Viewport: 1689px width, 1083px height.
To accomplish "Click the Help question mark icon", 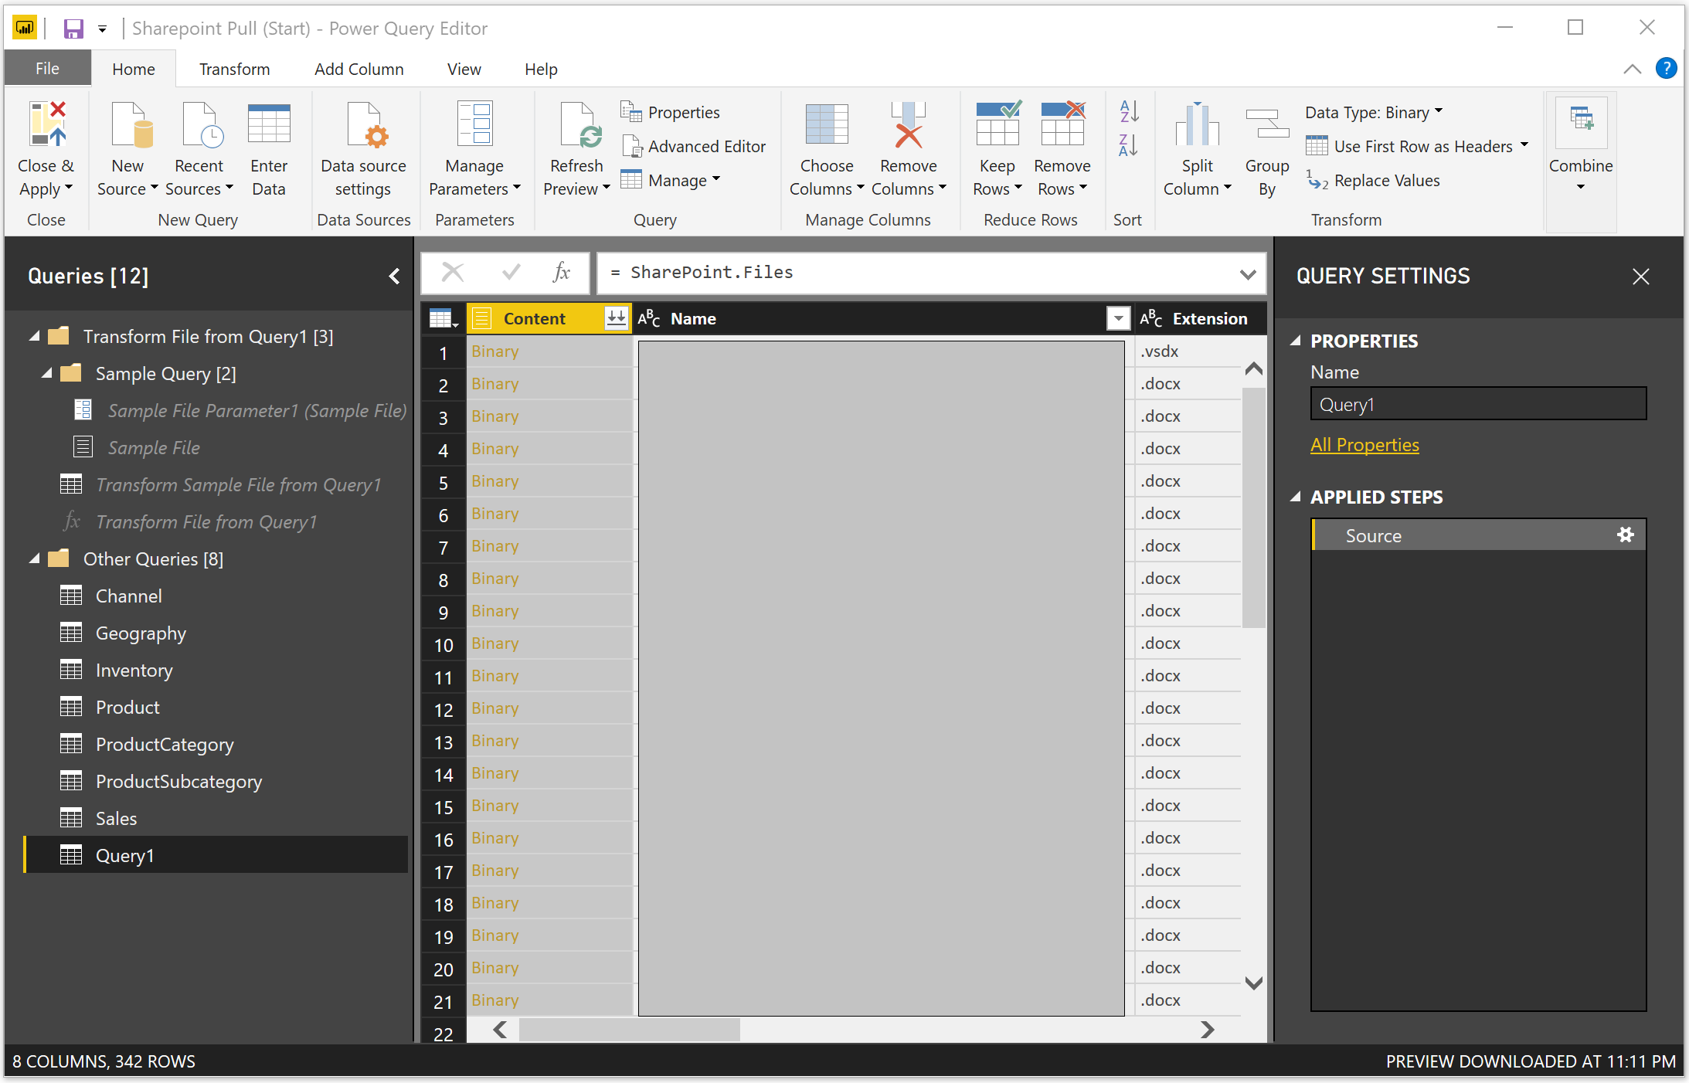I will (x=1667, y=69).
